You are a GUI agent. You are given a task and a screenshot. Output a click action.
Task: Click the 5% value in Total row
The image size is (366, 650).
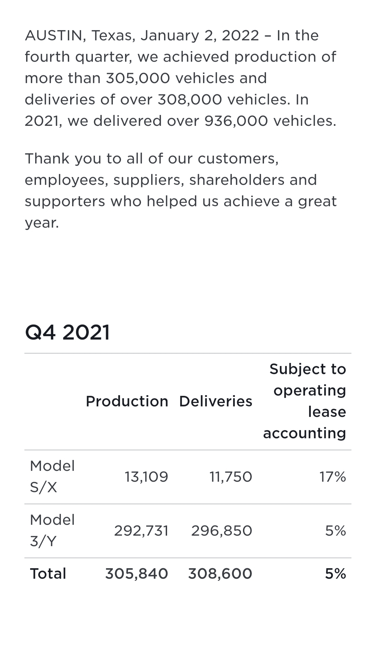coord(335,574)
